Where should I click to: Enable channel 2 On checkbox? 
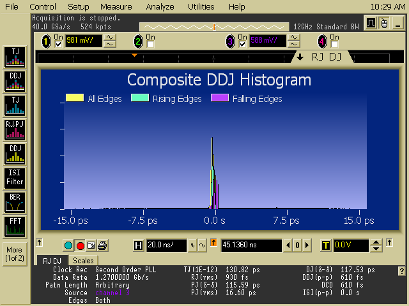click(150, 44)
